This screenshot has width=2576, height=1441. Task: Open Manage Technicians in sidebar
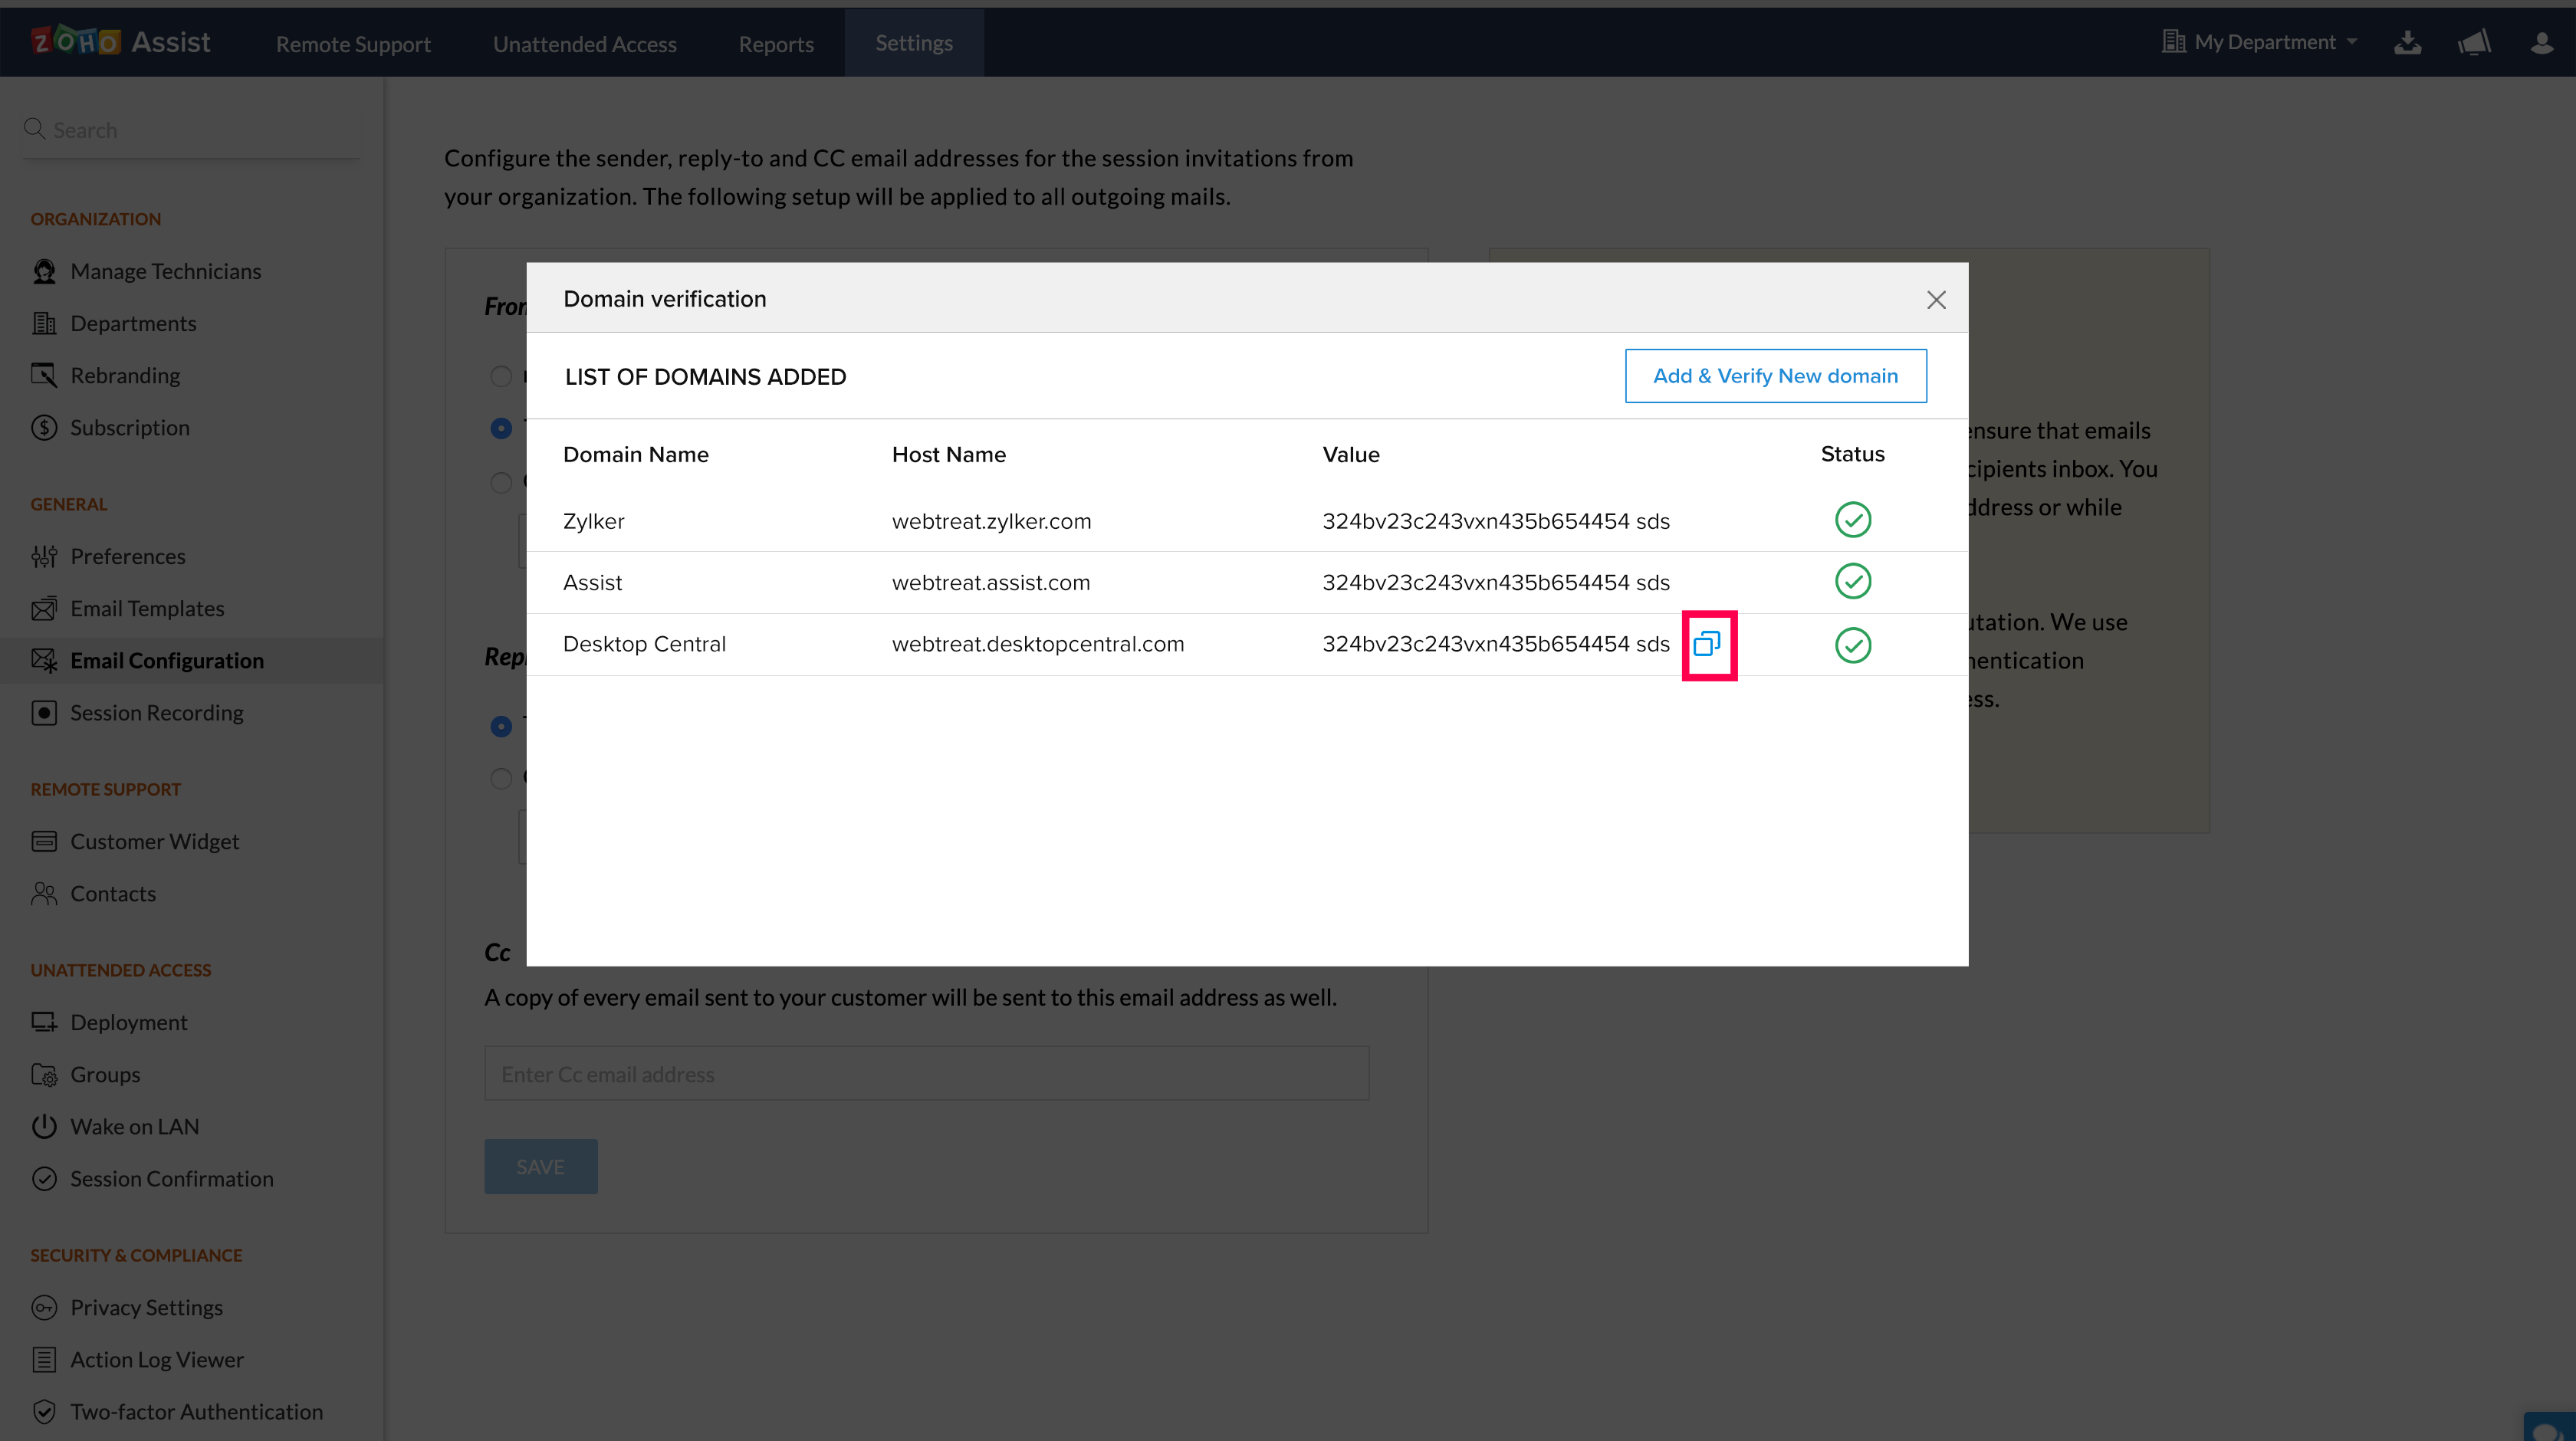tap(165, 271)
